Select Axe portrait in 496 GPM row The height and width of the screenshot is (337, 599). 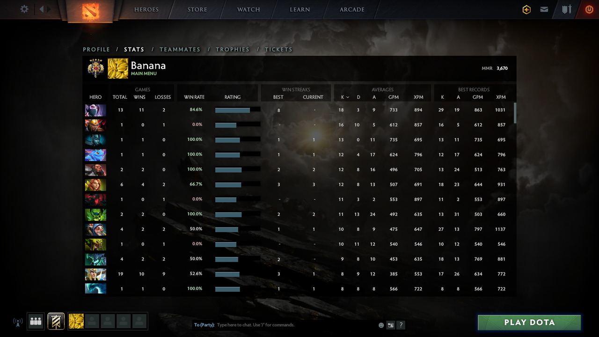click(x=95, y=170)
